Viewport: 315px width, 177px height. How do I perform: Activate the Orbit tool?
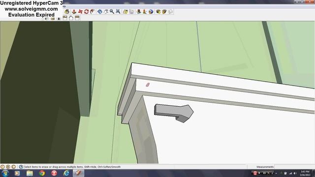[x=99, y=12]
